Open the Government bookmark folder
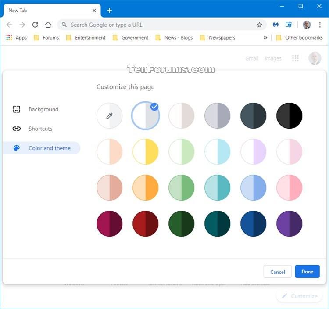 click(131, 38)
